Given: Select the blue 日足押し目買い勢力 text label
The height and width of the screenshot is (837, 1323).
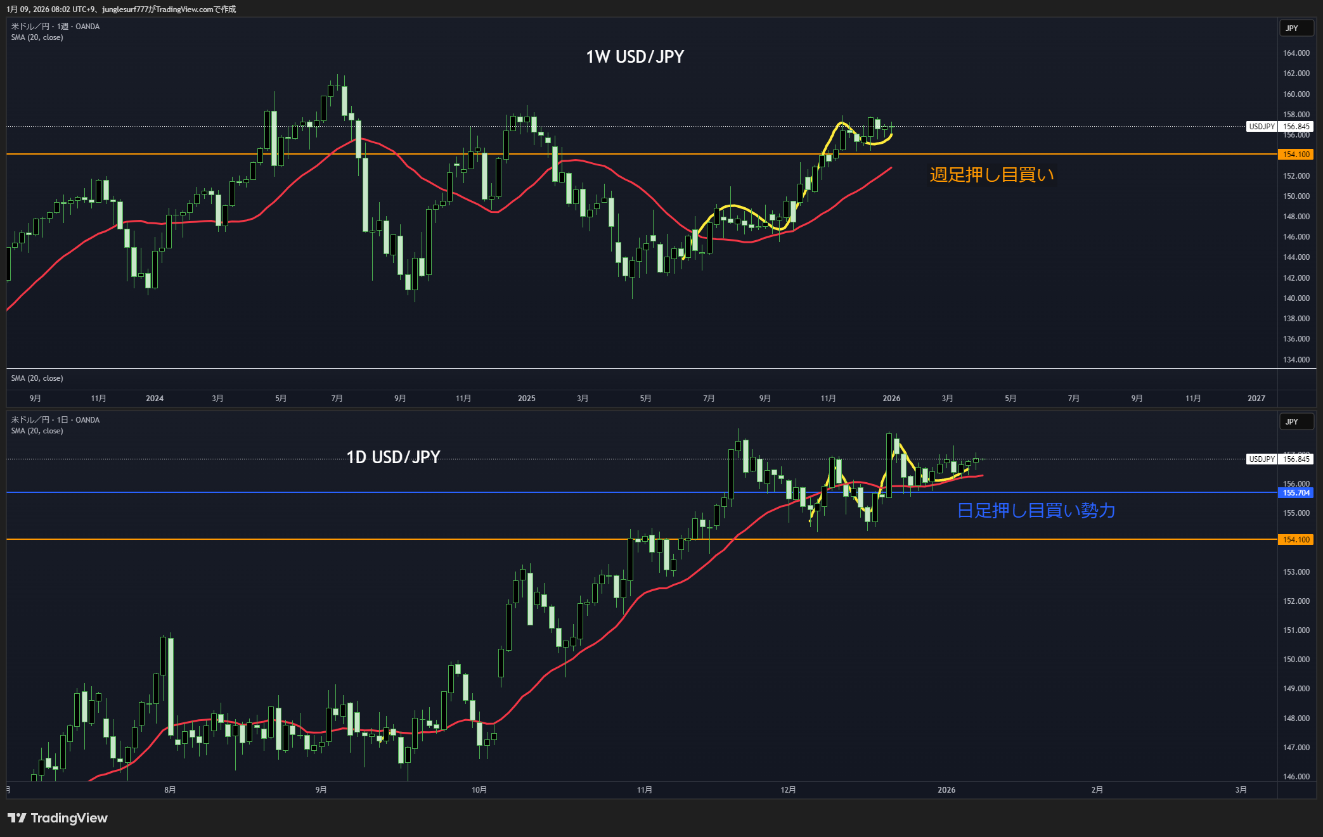Looking at the screenshot, I should click(1036, 511).
